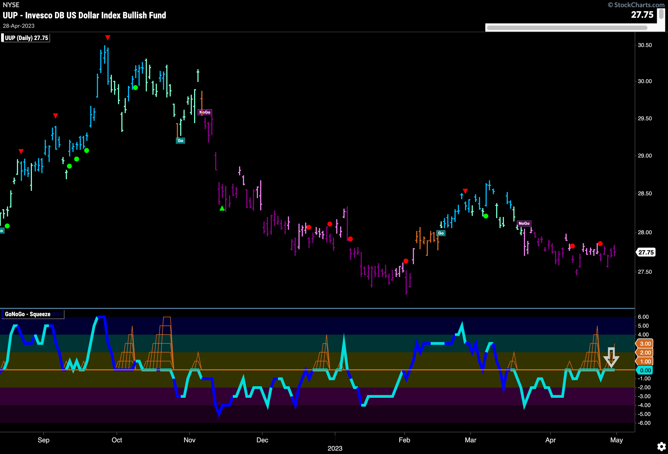This screenshot has width=668, height=454.
Task: Click the Dec label on the time axis
Action: [x=262, y=440]
